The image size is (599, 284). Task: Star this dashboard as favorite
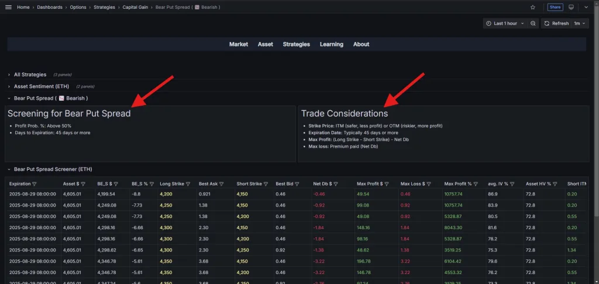click(x=532, y=7)
